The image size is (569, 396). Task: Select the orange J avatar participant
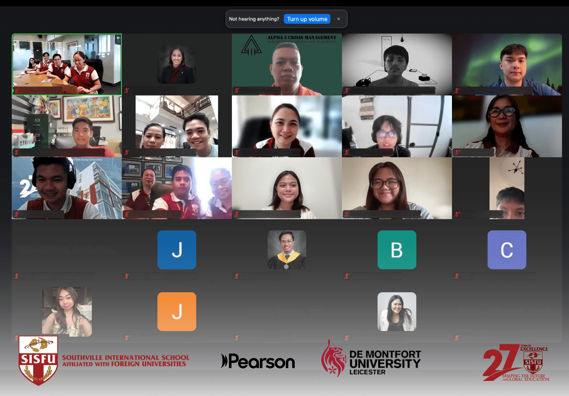pyautogui.click(x=177, y=312)
